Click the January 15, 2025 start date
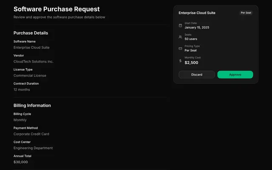 [x=197, y=27]
